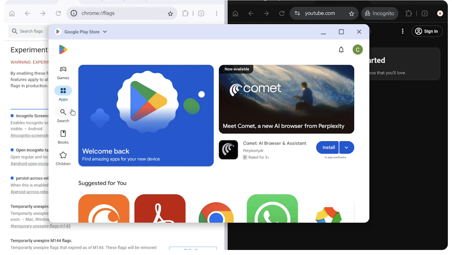Expand the Google Play Store title dropdown

pos(105,32)
